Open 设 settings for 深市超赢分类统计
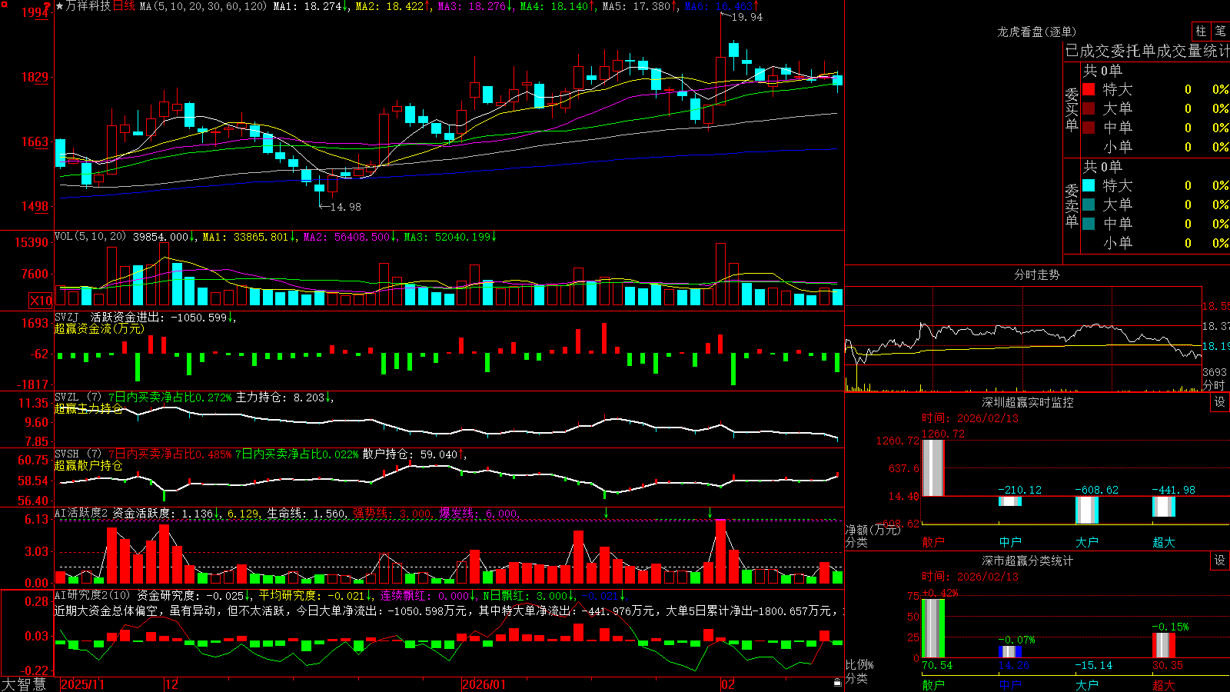The height and width of the screenshot is (692, 1230). [x=1220, y=561]
